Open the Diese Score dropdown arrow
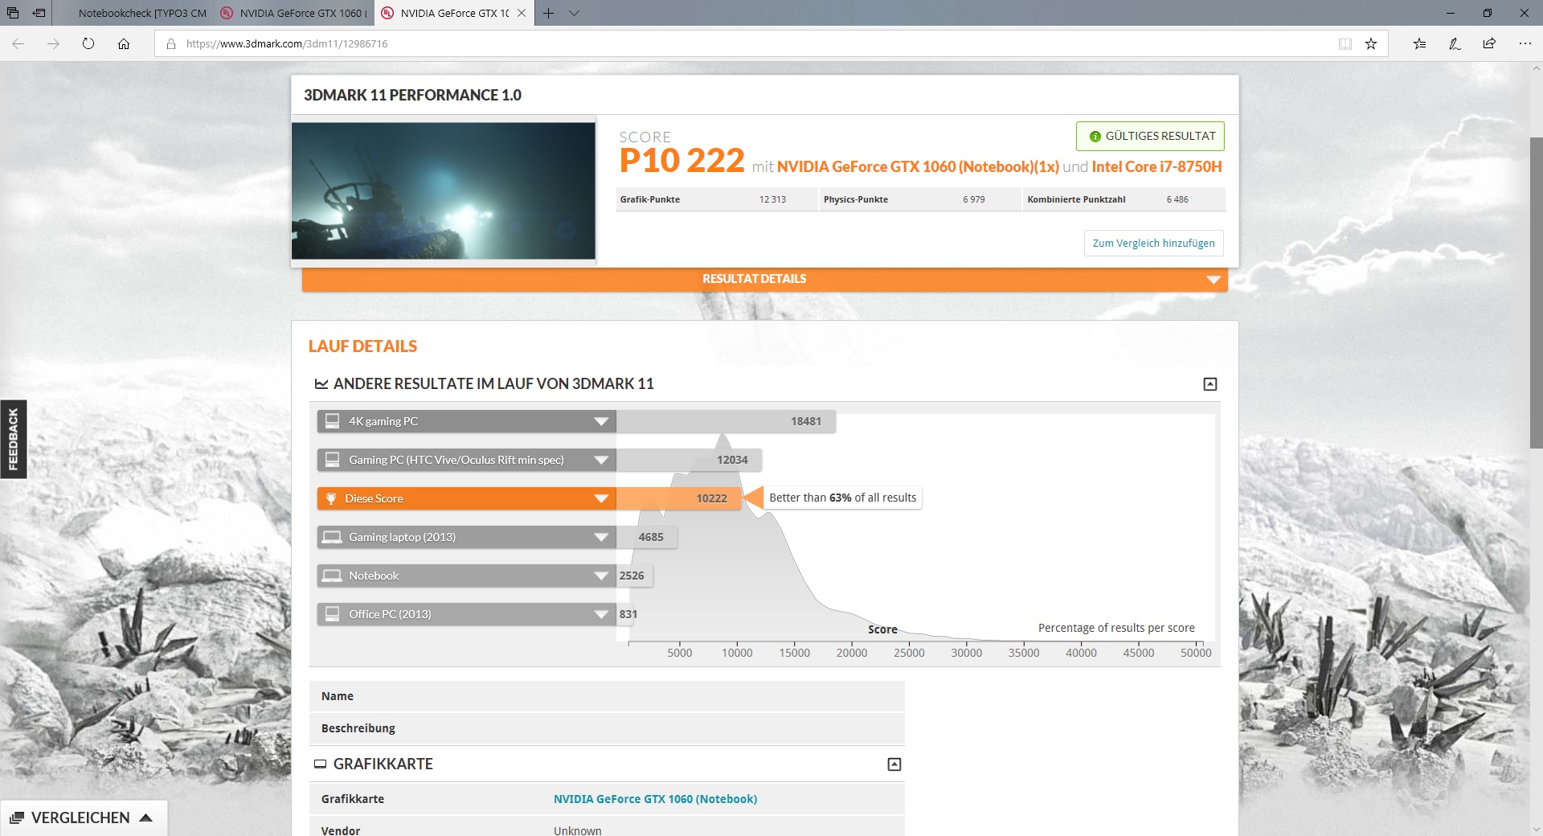 [x=601, y=498]
